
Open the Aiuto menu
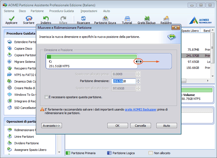(107, 11)
